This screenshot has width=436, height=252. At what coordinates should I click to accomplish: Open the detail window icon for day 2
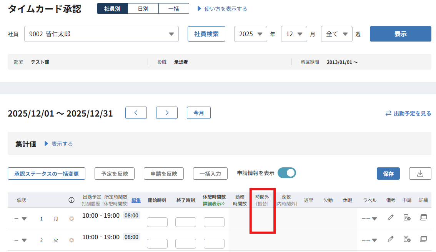[x=423, y=239]
